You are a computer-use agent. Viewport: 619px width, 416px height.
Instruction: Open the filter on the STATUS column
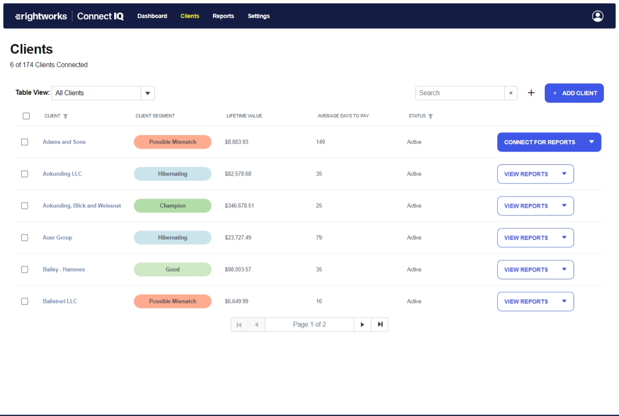[430, 116]
